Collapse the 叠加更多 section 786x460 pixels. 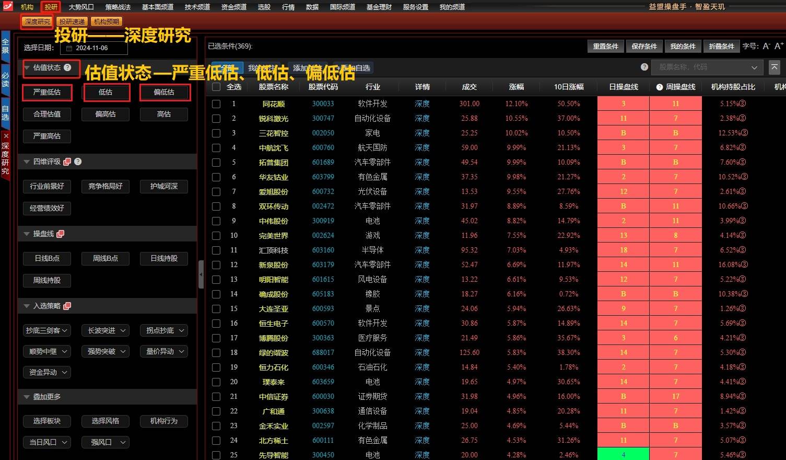(x=27, y=397)
